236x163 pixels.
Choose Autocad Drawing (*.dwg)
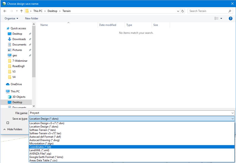click(x=131, y=140)
